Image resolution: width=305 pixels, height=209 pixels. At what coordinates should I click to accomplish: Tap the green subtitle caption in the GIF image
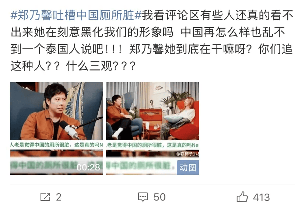tap(152, 145)
